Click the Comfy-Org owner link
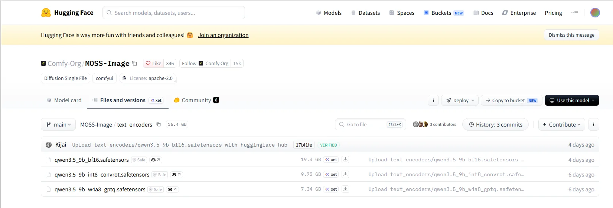Image resolution: width=613 pixels, height=208 pixels. coord(64,63)
